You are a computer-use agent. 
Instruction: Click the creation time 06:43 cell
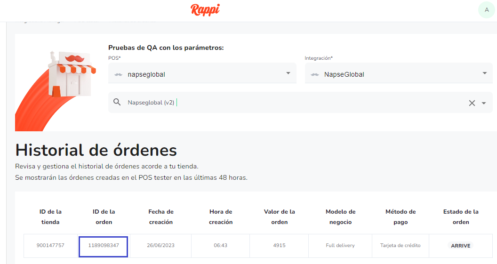click(x=221, y=246)
